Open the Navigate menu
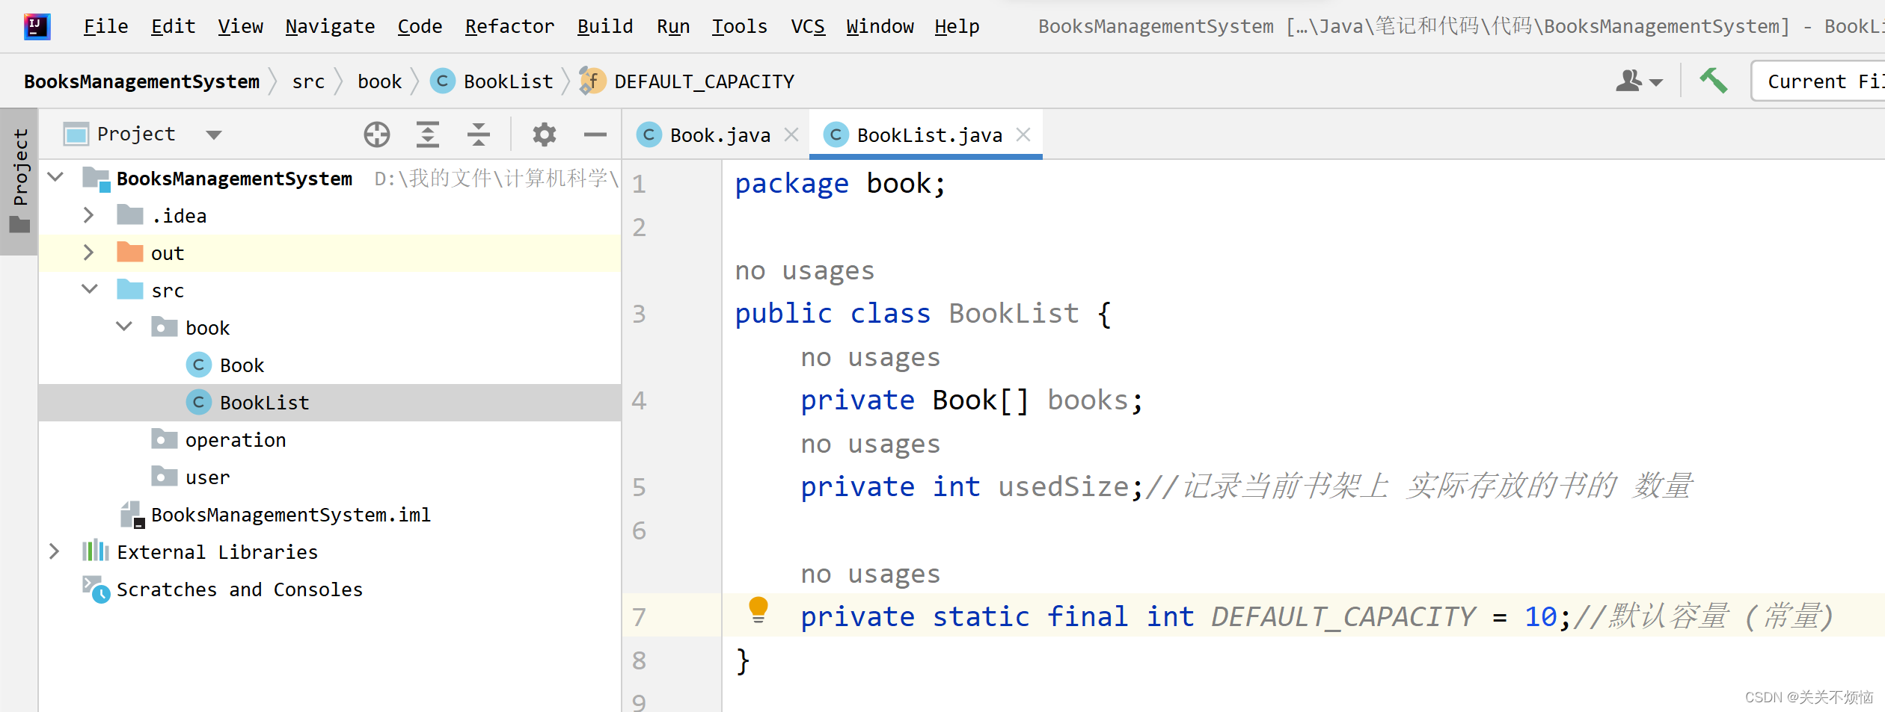1885x712 pixels. (x=330, y=27)
